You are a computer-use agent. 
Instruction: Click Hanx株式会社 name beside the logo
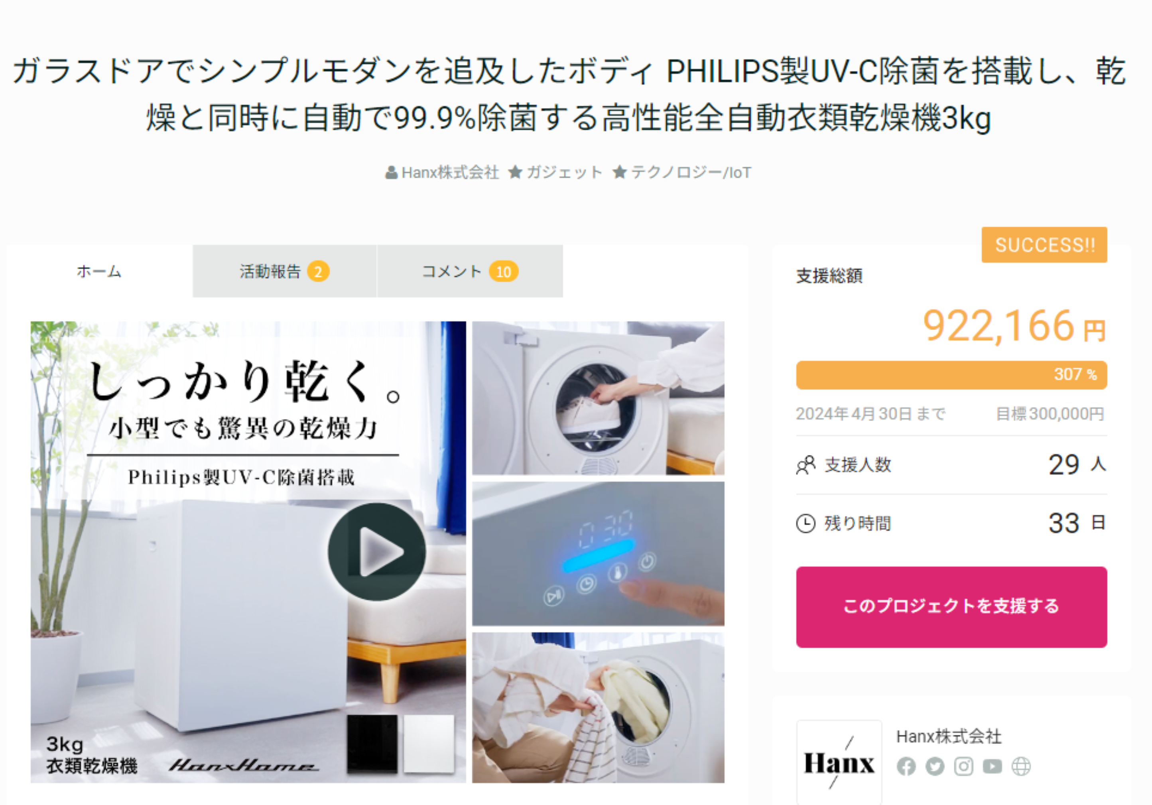coord(949,737)
